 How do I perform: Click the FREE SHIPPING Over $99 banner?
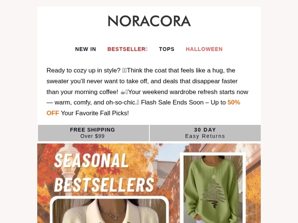[x=93, y=133]
